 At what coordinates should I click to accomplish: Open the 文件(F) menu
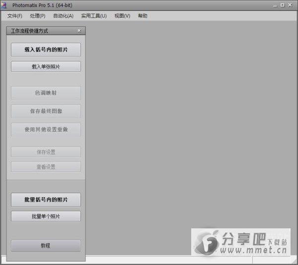coord(14,16)
